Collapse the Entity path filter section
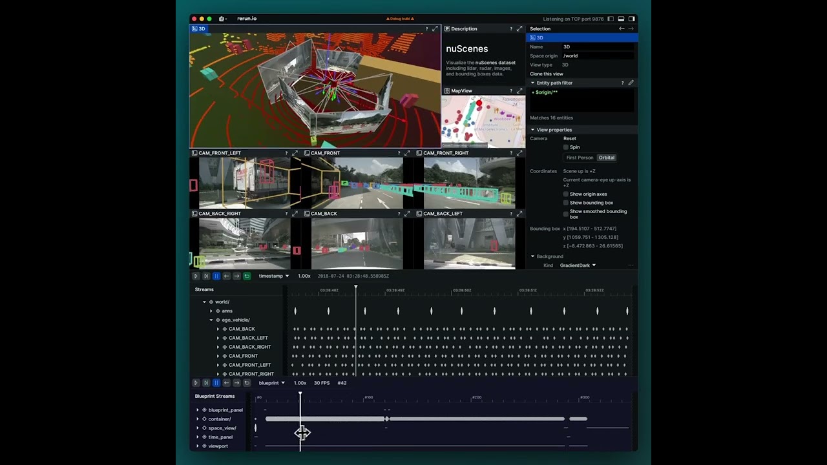The image size is (827, 465). point(533,83)
